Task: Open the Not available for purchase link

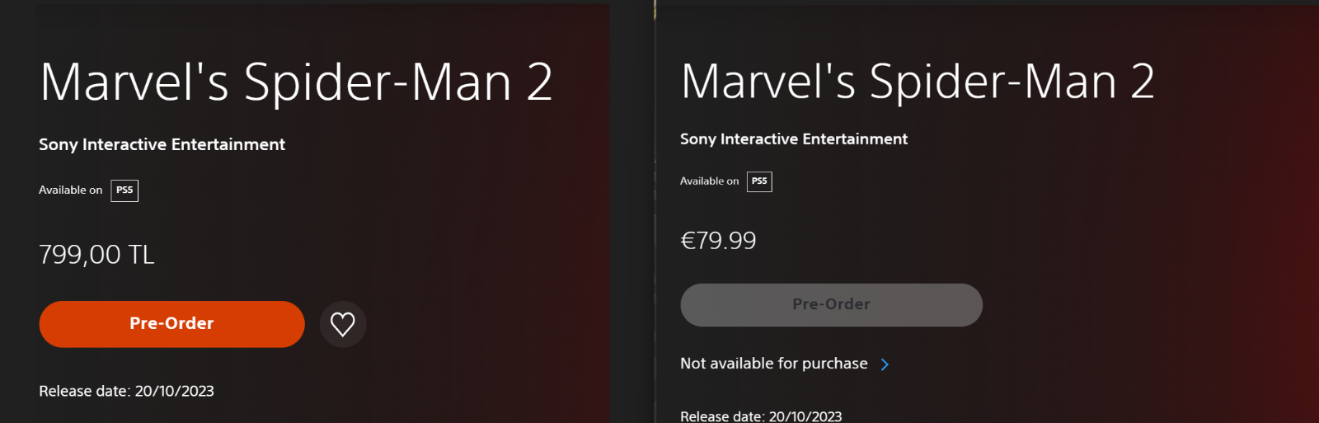Action: [x=785, y=364]
